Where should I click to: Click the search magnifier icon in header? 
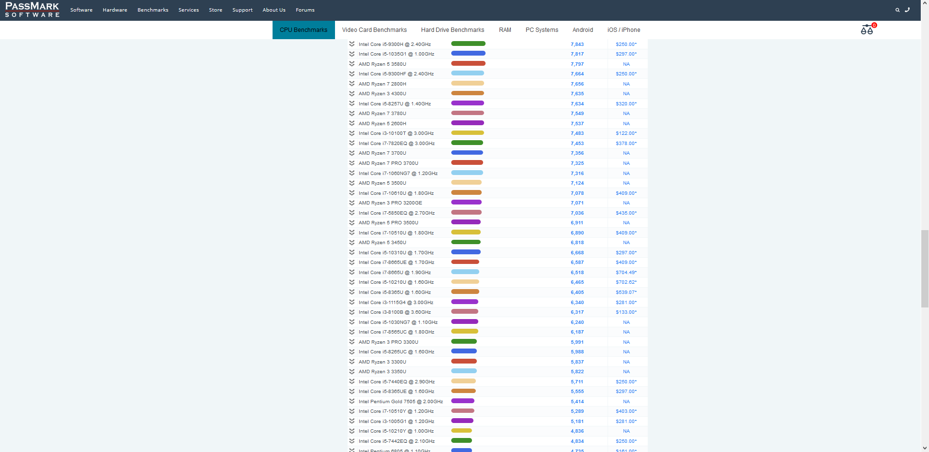897,10
